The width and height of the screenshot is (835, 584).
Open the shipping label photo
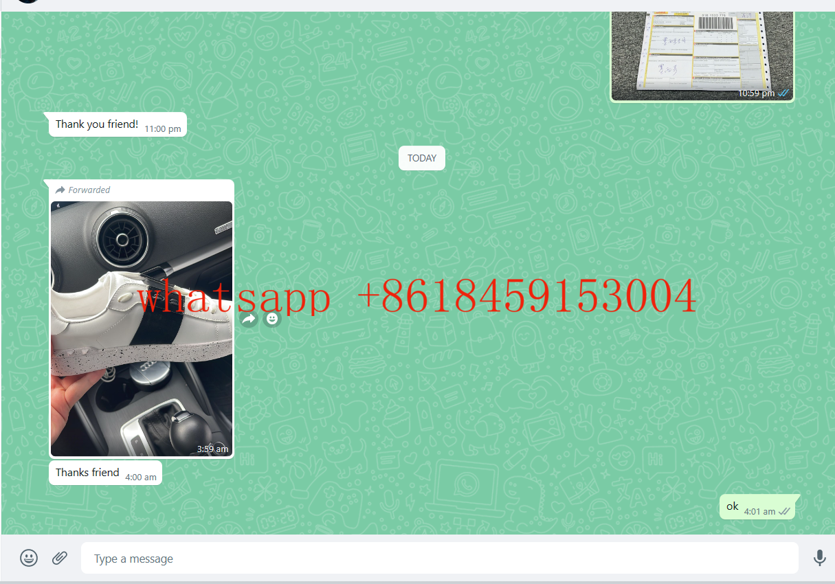click(x=702, y=52)
